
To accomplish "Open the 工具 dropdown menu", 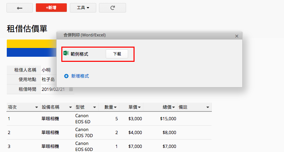I will 83,8.
